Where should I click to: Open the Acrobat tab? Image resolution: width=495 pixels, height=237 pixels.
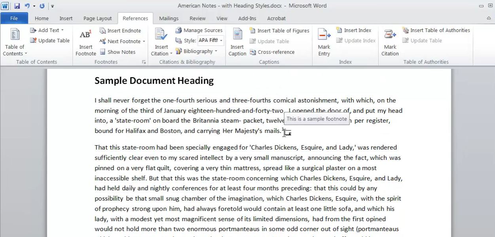[277, 18]
